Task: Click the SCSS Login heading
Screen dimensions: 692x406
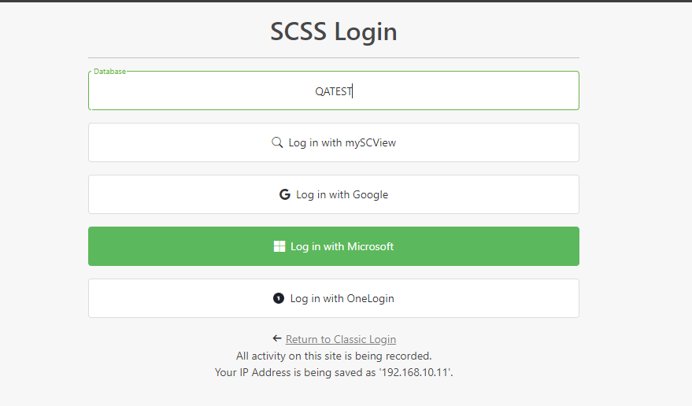Action: 334,31
